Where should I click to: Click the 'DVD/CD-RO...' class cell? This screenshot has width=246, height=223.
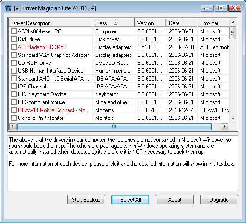[x=111, y=63]
